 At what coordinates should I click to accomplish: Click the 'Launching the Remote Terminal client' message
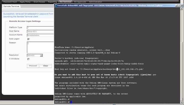[x=21, y=17]
